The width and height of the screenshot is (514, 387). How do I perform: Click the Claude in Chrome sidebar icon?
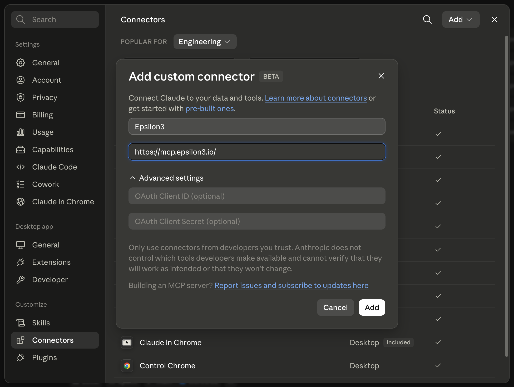[x=21, y=202]
